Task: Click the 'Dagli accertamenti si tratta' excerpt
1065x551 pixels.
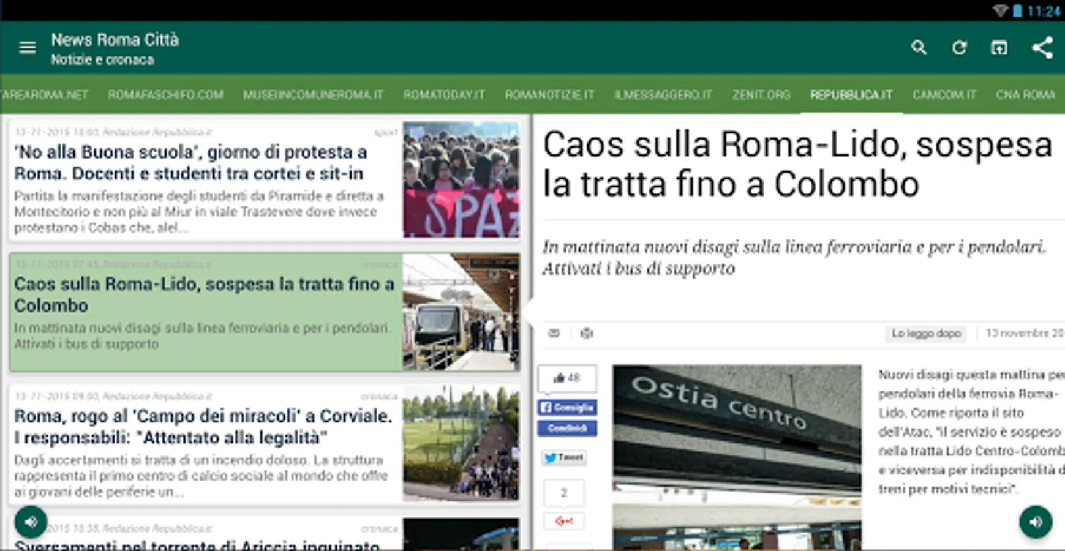Action: click(201, 476)
